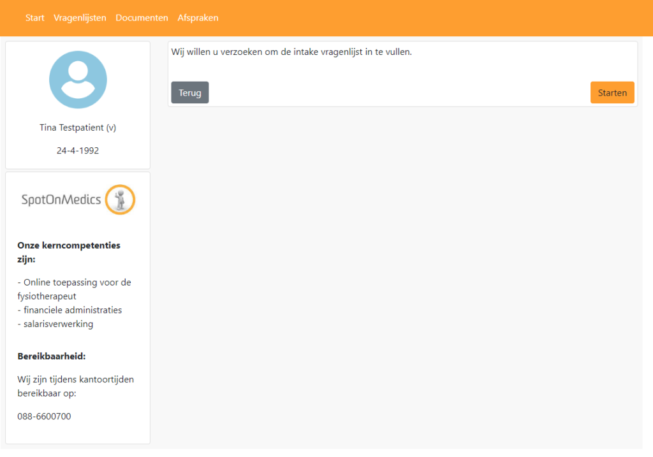Click the birth date 24-4-1992

[77, 151]
